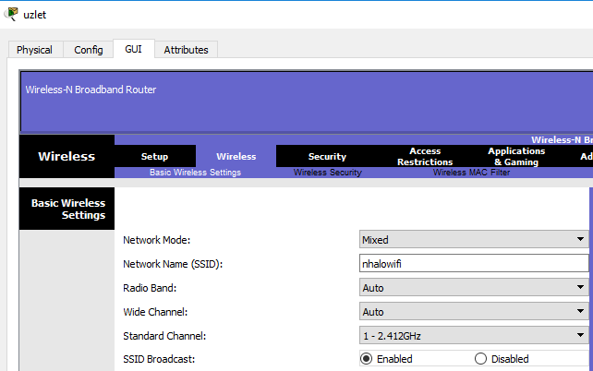This screenshot has height=371, width=593.
Task: Open the Security menu section
Action: 327,156
